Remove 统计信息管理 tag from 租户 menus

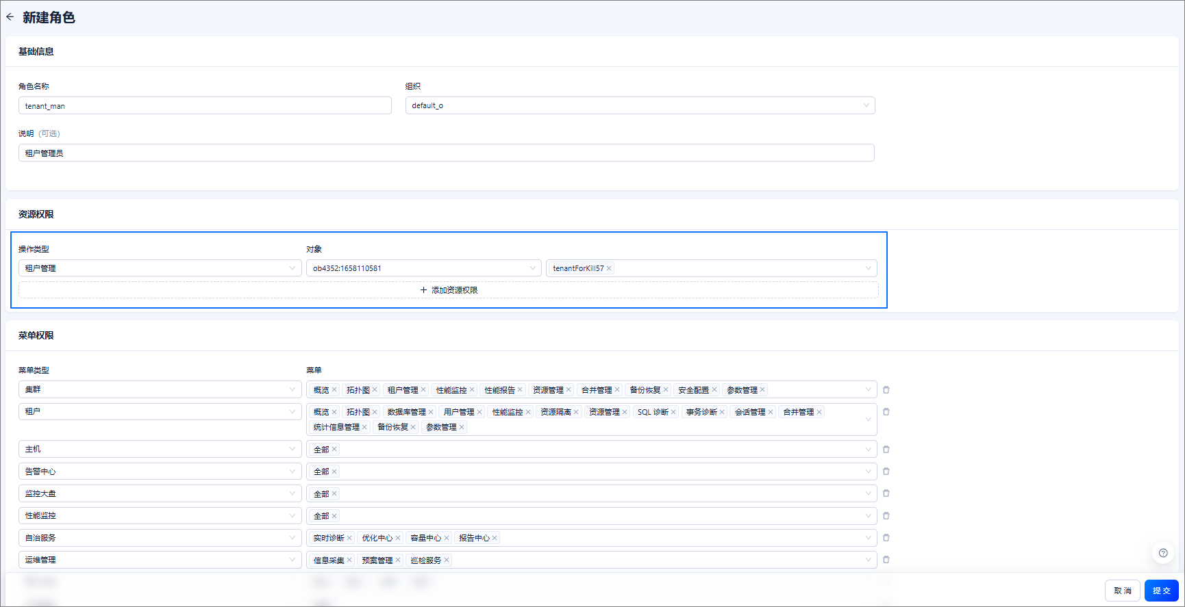click(x=364, y=427)
